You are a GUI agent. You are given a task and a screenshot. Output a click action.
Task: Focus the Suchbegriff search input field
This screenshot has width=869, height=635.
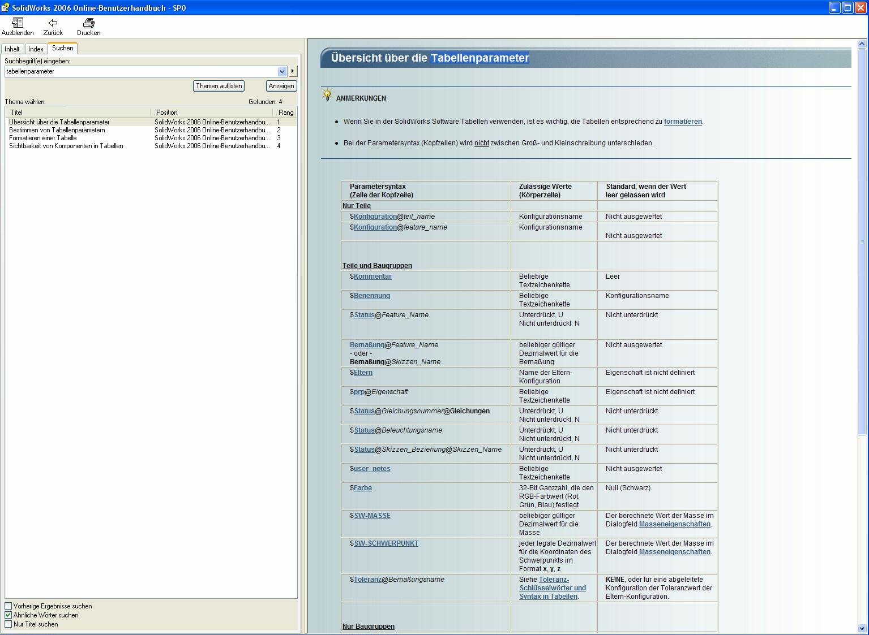(142, 71)
